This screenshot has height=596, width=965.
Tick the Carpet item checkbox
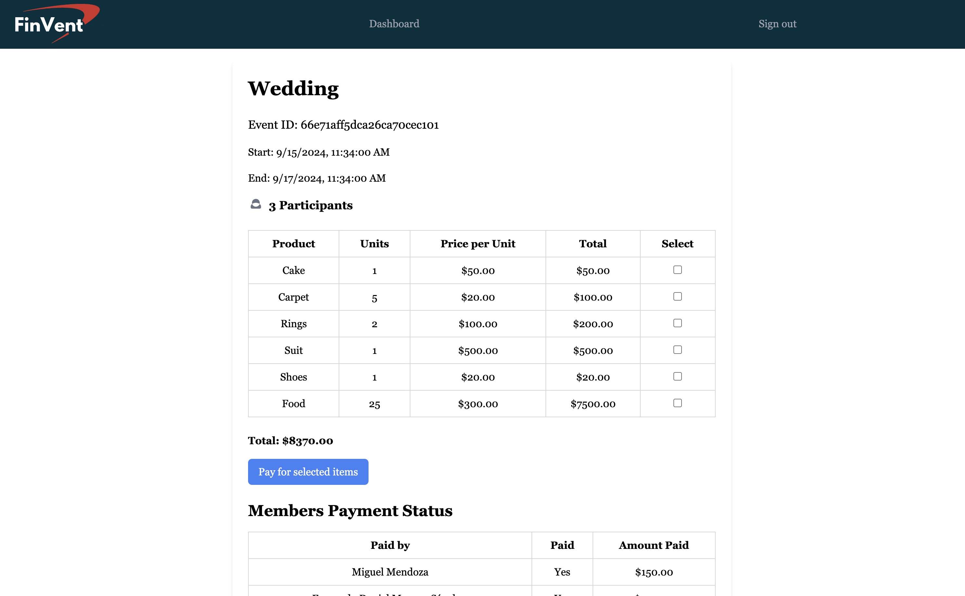(677, 296)
